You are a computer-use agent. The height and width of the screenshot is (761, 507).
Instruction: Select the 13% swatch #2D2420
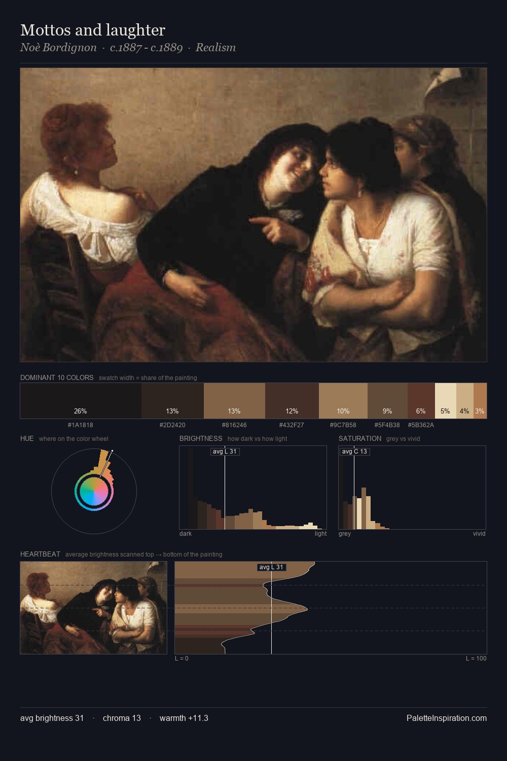point(172,401)
